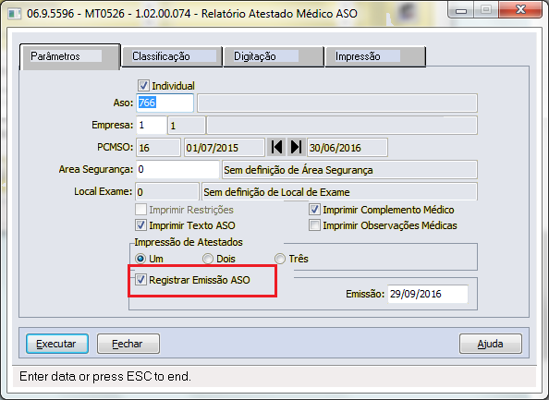Click the Executar button
Image resolution: width=549 pixels, height=400 pixels.
57,344
